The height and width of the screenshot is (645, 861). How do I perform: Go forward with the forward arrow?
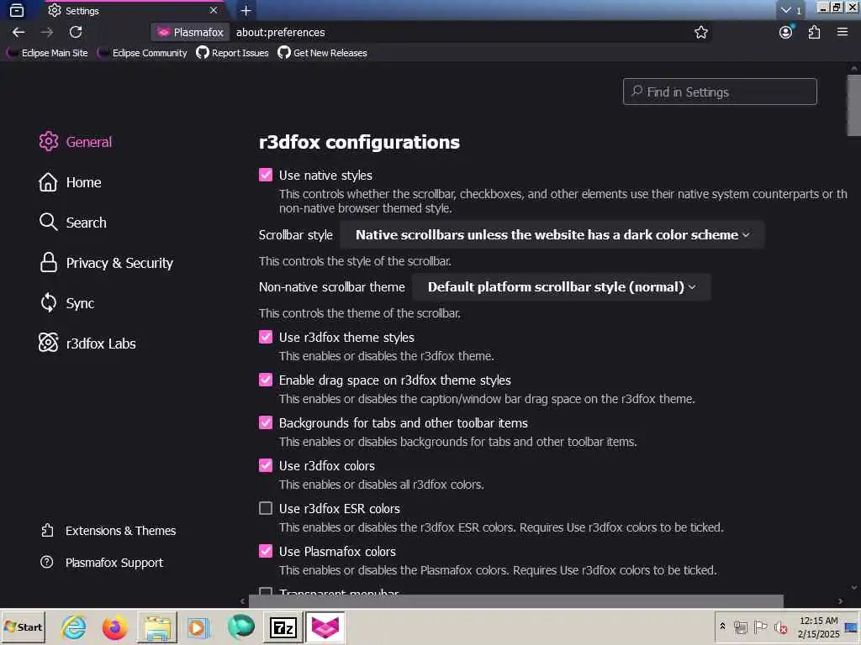coord(47,33)
